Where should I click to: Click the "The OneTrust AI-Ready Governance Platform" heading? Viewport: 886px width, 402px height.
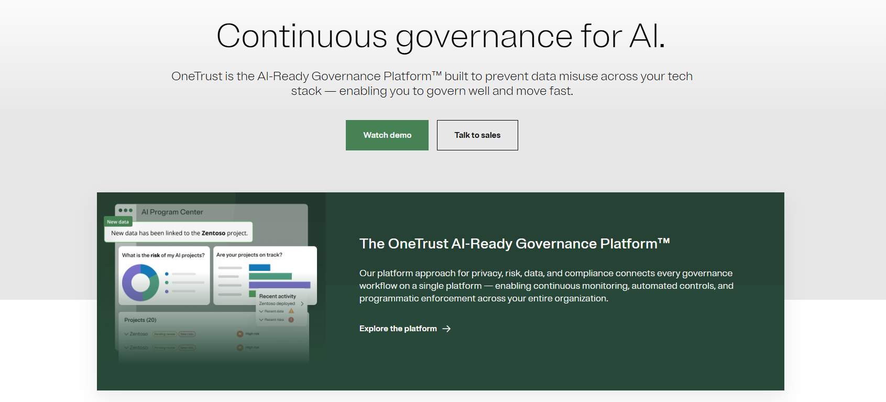[x=515, y=244]
